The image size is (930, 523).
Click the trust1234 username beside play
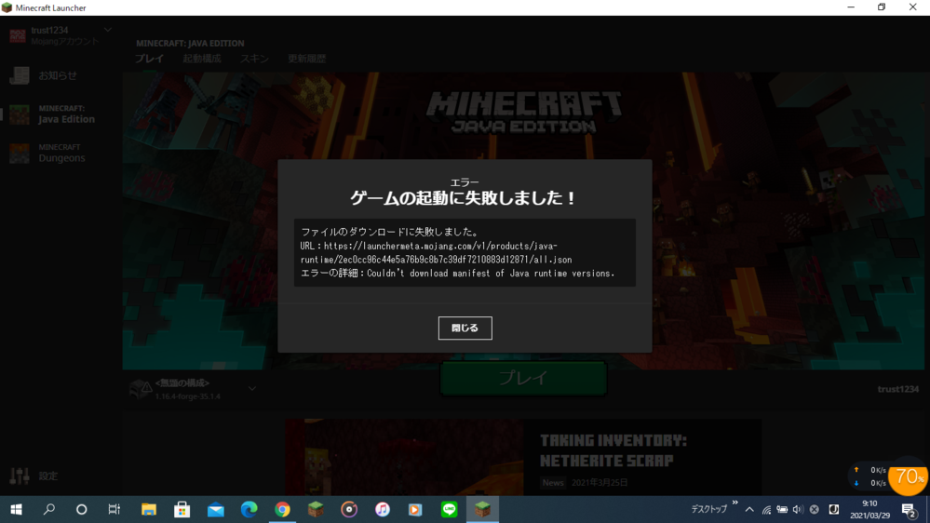(x=898, y=389)
